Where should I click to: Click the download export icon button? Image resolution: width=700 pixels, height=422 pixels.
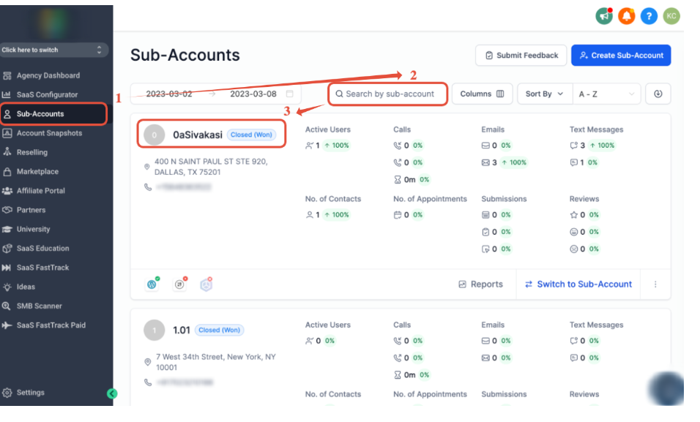coord(658,94)
